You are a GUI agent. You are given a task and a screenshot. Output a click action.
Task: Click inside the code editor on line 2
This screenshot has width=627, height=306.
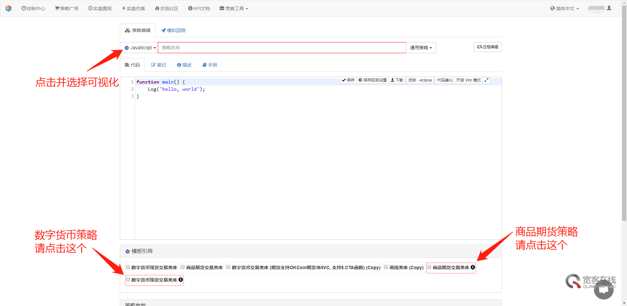[x=318, y=89]
